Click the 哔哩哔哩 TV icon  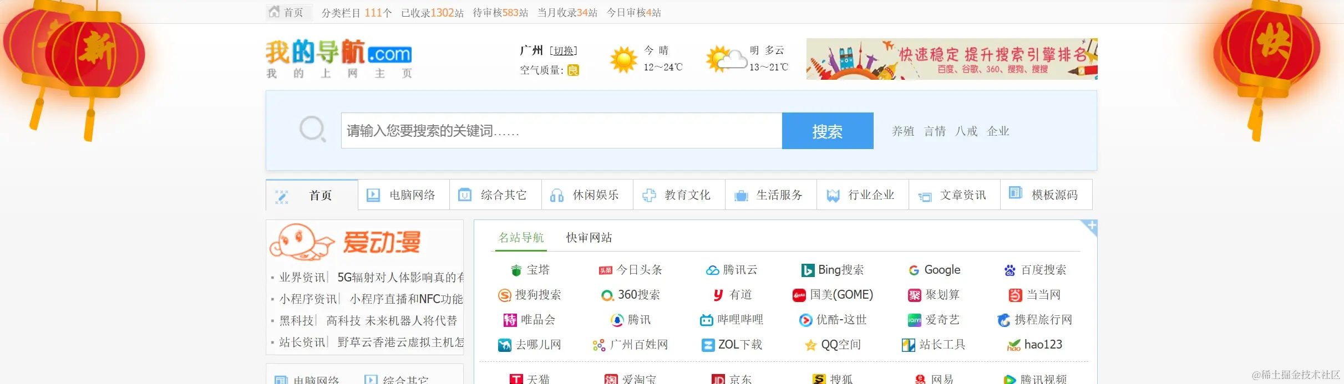(707, 320)
